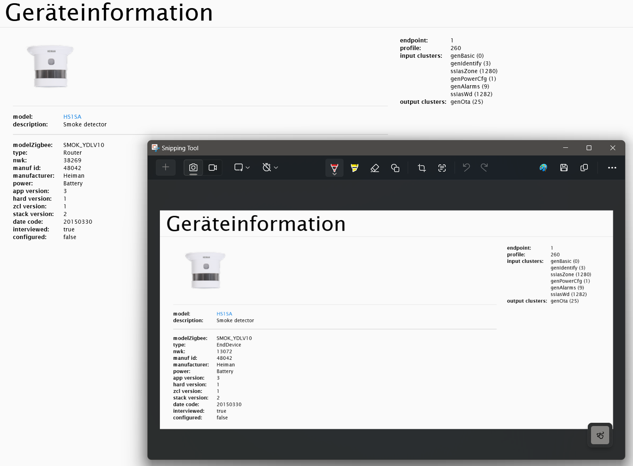Image resolution: width=633 pixels, height=466 pixels.
Task: Click the Geräteinformation heading in background page
Action: click(x=109, y=13)
